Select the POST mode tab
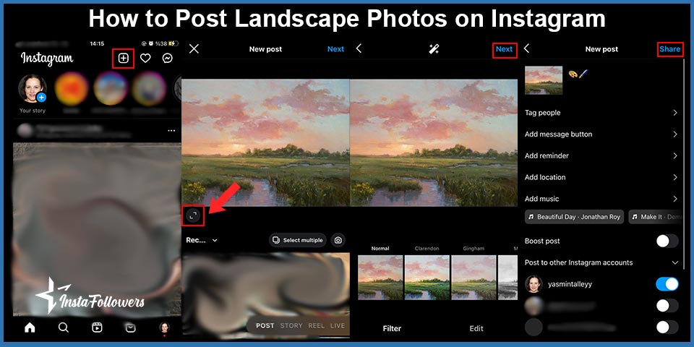The width and height of the screenshot is (694, 347). click(265, 326)
